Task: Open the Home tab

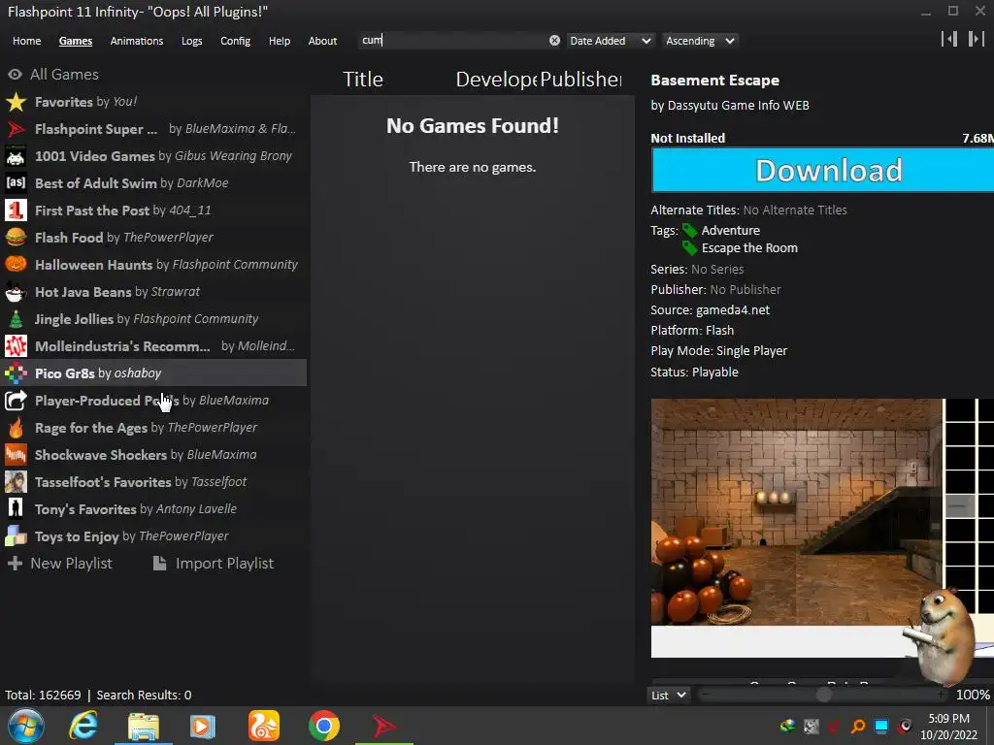Action: pos(26,41)
